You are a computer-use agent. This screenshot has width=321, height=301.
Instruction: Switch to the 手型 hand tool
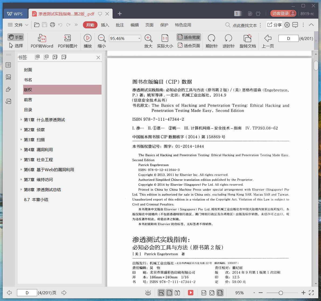pyautogui.click(x=16, y=37)
